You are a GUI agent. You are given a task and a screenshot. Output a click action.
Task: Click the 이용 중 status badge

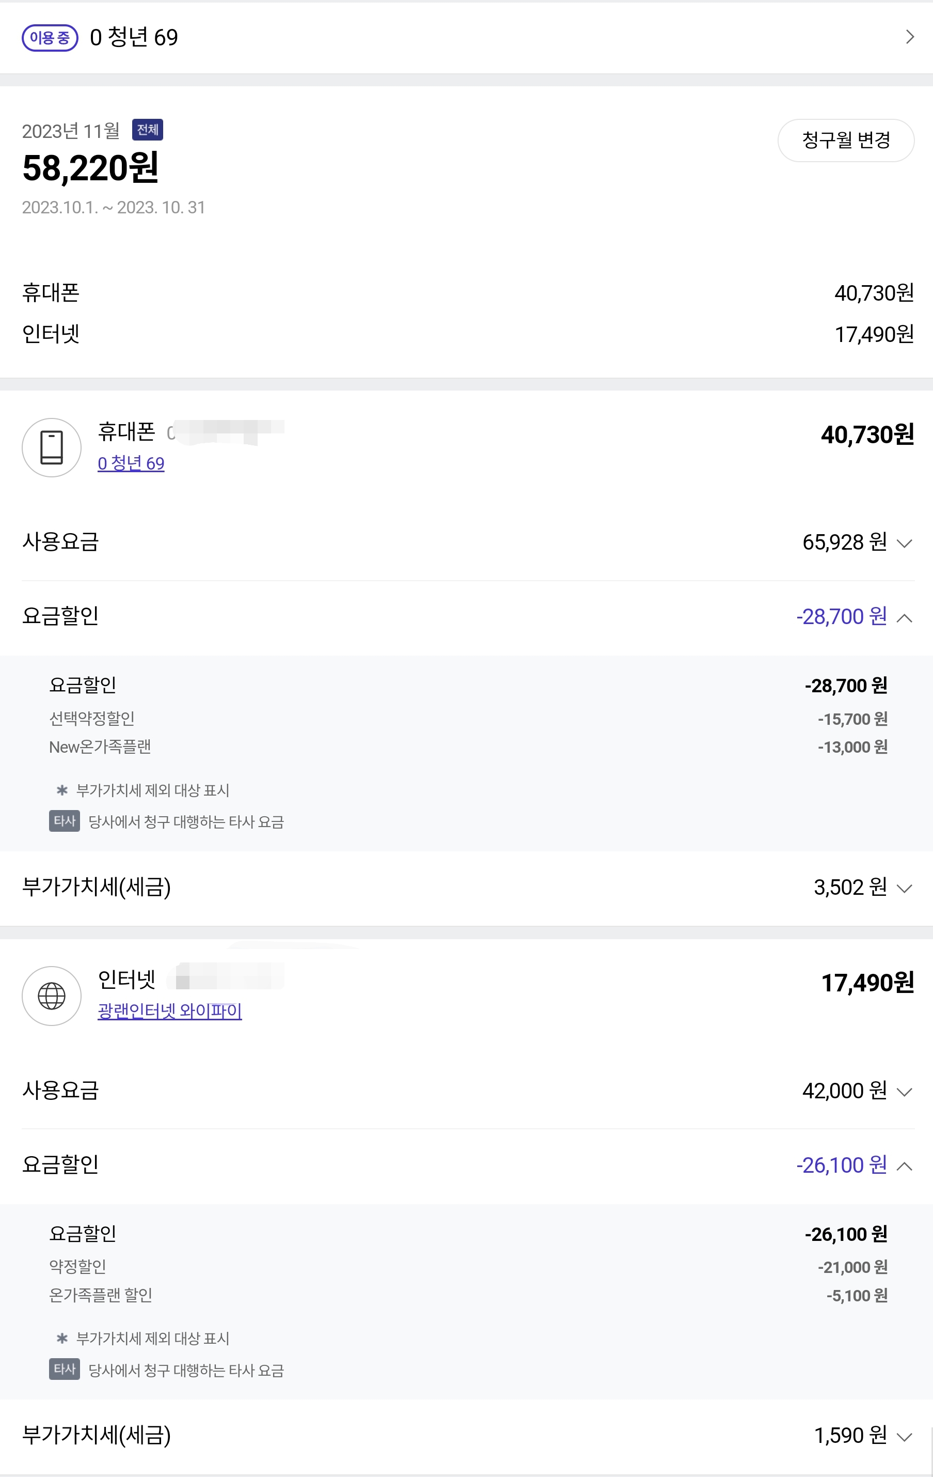coord(50,38)
